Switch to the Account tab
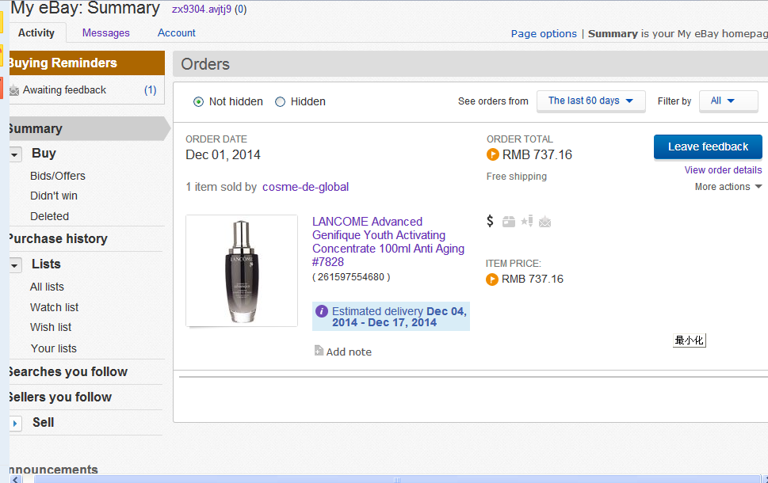The image size is (768, 483). pyautogui.click(x=176, y=32)
